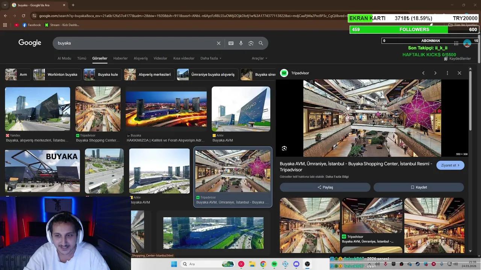Filter images by Workinton buyaka chip
This screenshot has width=481, height=270.
[x=57, y=75]
